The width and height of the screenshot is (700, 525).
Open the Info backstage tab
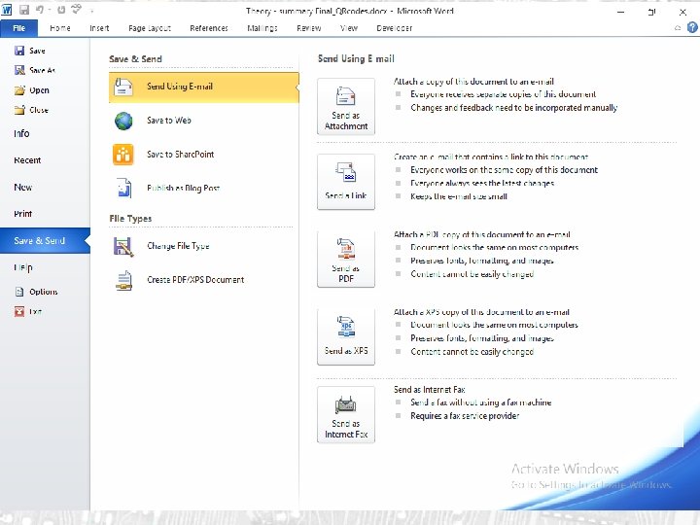click(x=21, y=133)
